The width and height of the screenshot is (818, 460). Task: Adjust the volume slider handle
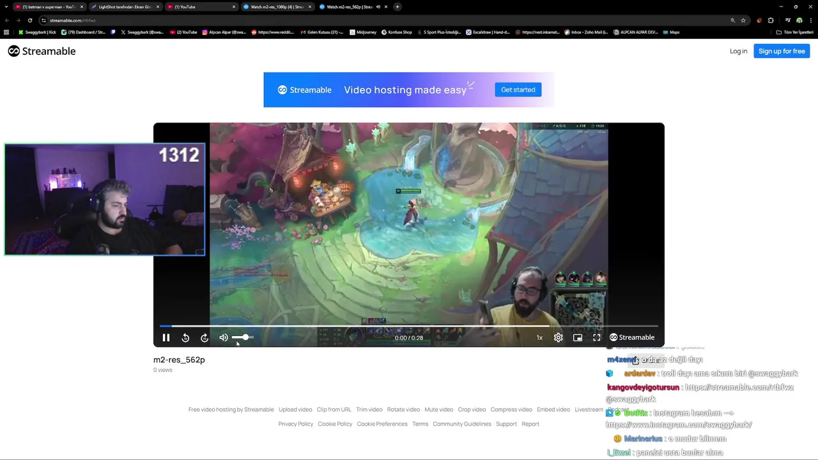tap(245, 337)
